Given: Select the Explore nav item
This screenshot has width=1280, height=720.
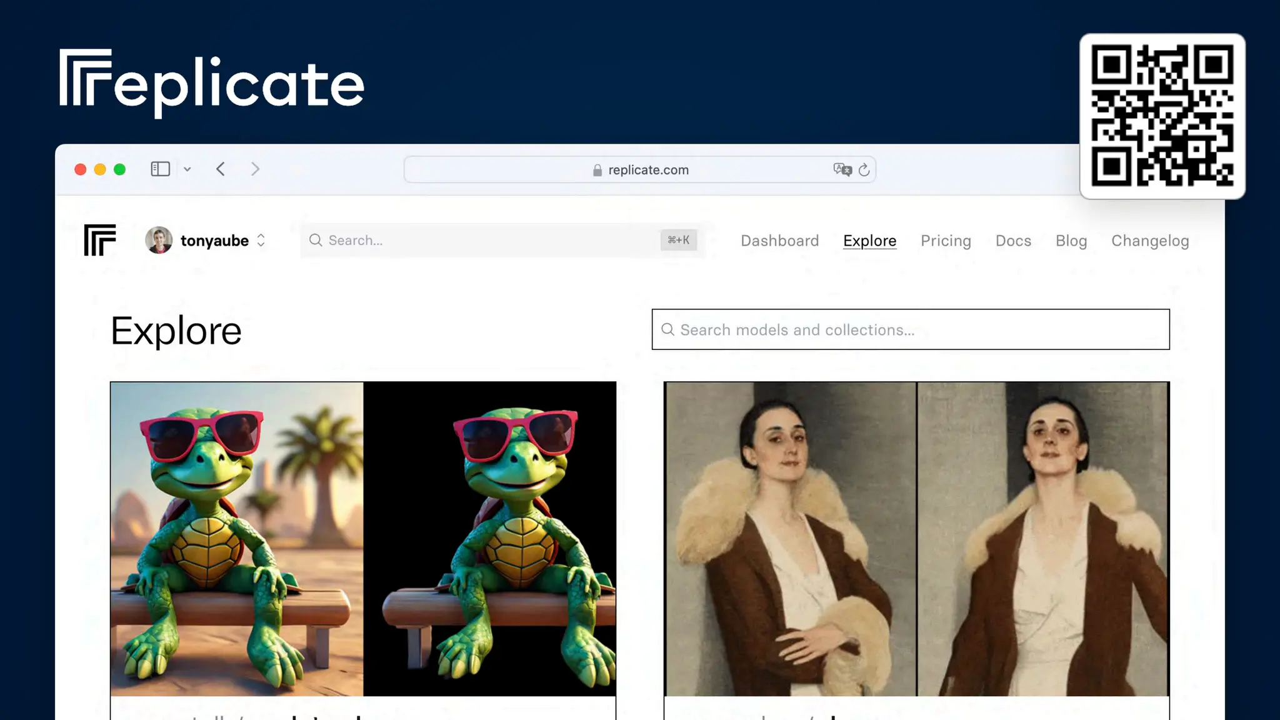Looking at the screenshot, I should point(869,241).
